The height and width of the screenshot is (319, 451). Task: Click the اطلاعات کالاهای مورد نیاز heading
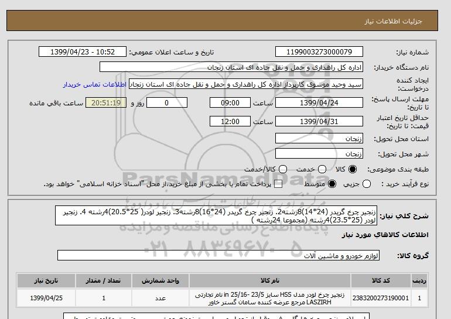[385, 235]
